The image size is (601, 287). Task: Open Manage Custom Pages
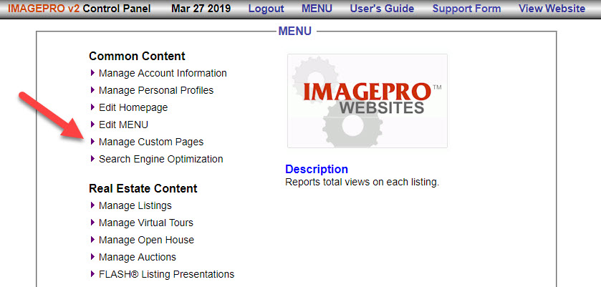click(151, 142)
